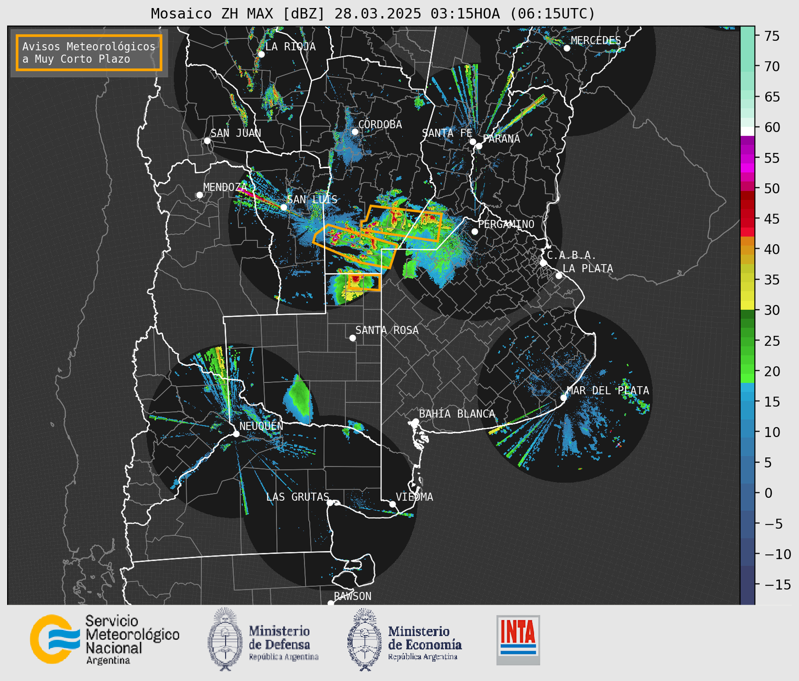
Task: Click the Avisos Meteorológicos a Muy Corto Plazo legend box
Action: tap(89, 53)
